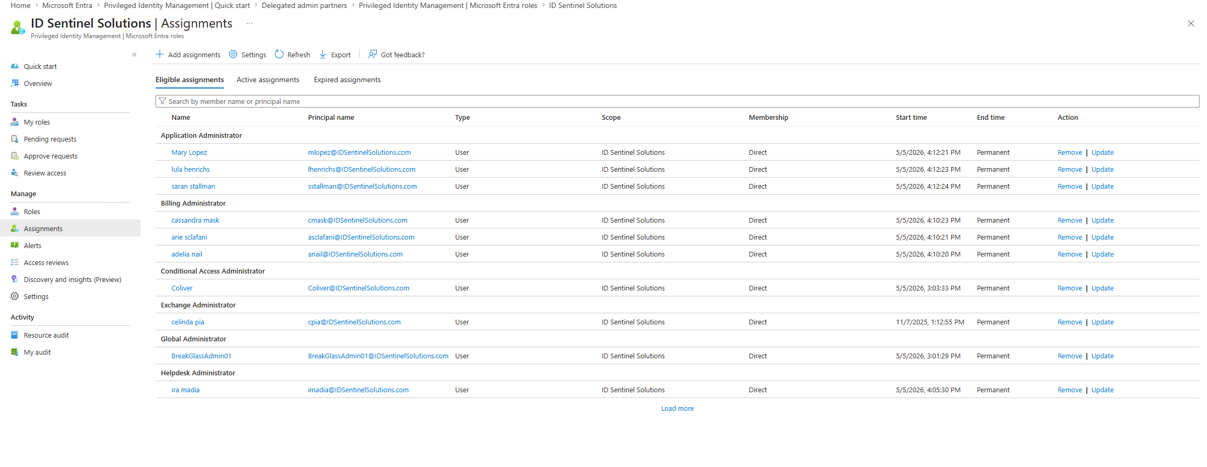Click the Access reviews list icon

tap(15, 262)
